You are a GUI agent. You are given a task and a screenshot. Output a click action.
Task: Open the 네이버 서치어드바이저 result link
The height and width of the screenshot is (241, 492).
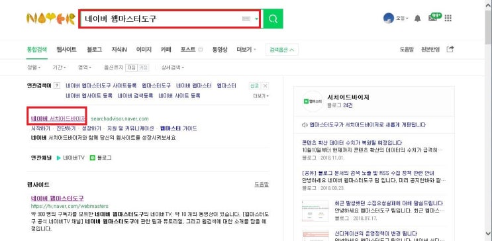58,119
